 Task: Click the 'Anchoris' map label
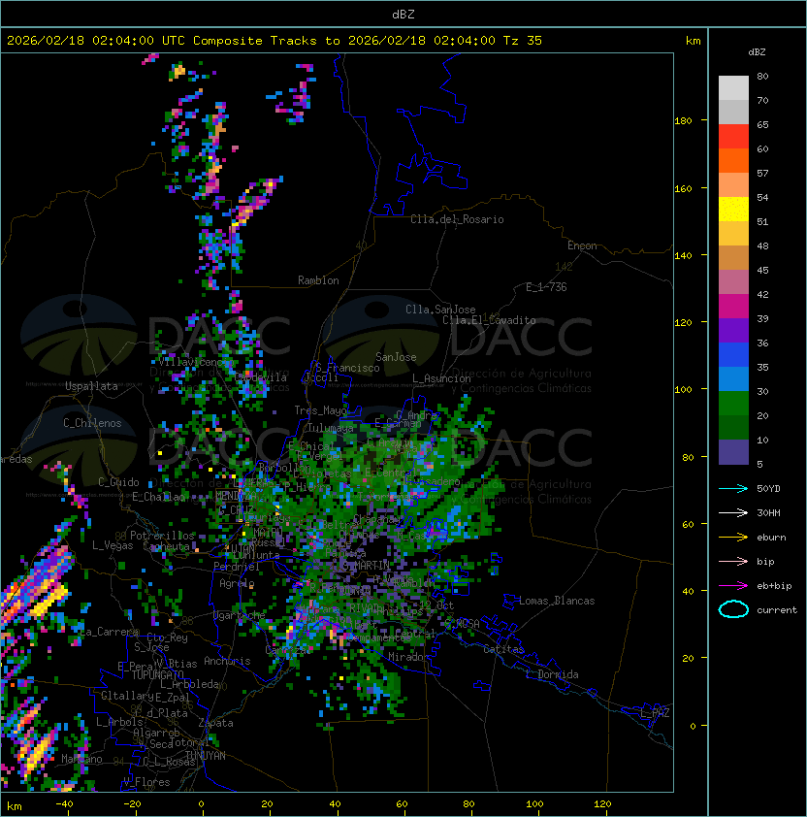tap(227, 661)
